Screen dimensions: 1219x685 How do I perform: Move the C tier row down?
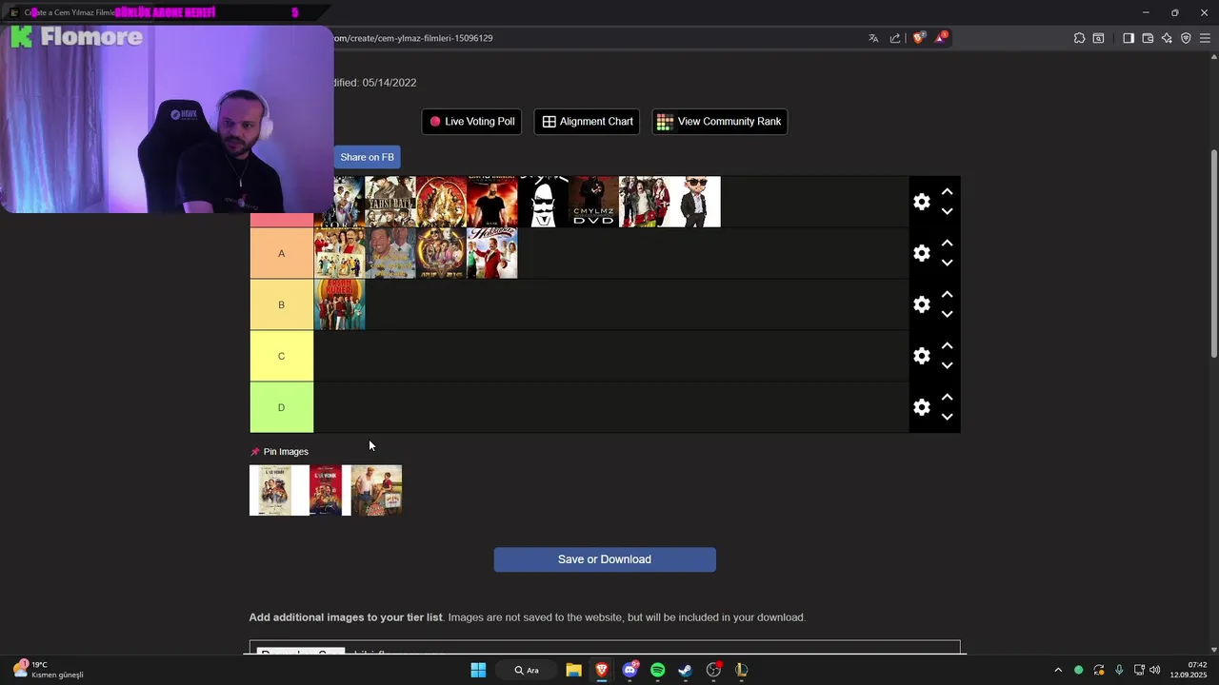point(947,366)
